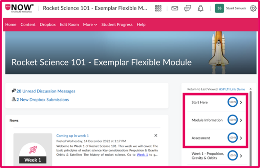Open the Coming up in week 1 headline
The width and height of the screenshot is (260, 168).
tap(72, 136)
